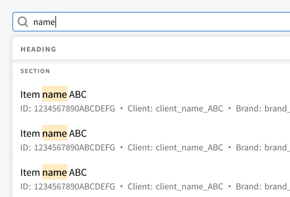This screenshot has width=290, height=197.
Task: Click client_name_ABC in the first result
Action: [x=189, y=109]
